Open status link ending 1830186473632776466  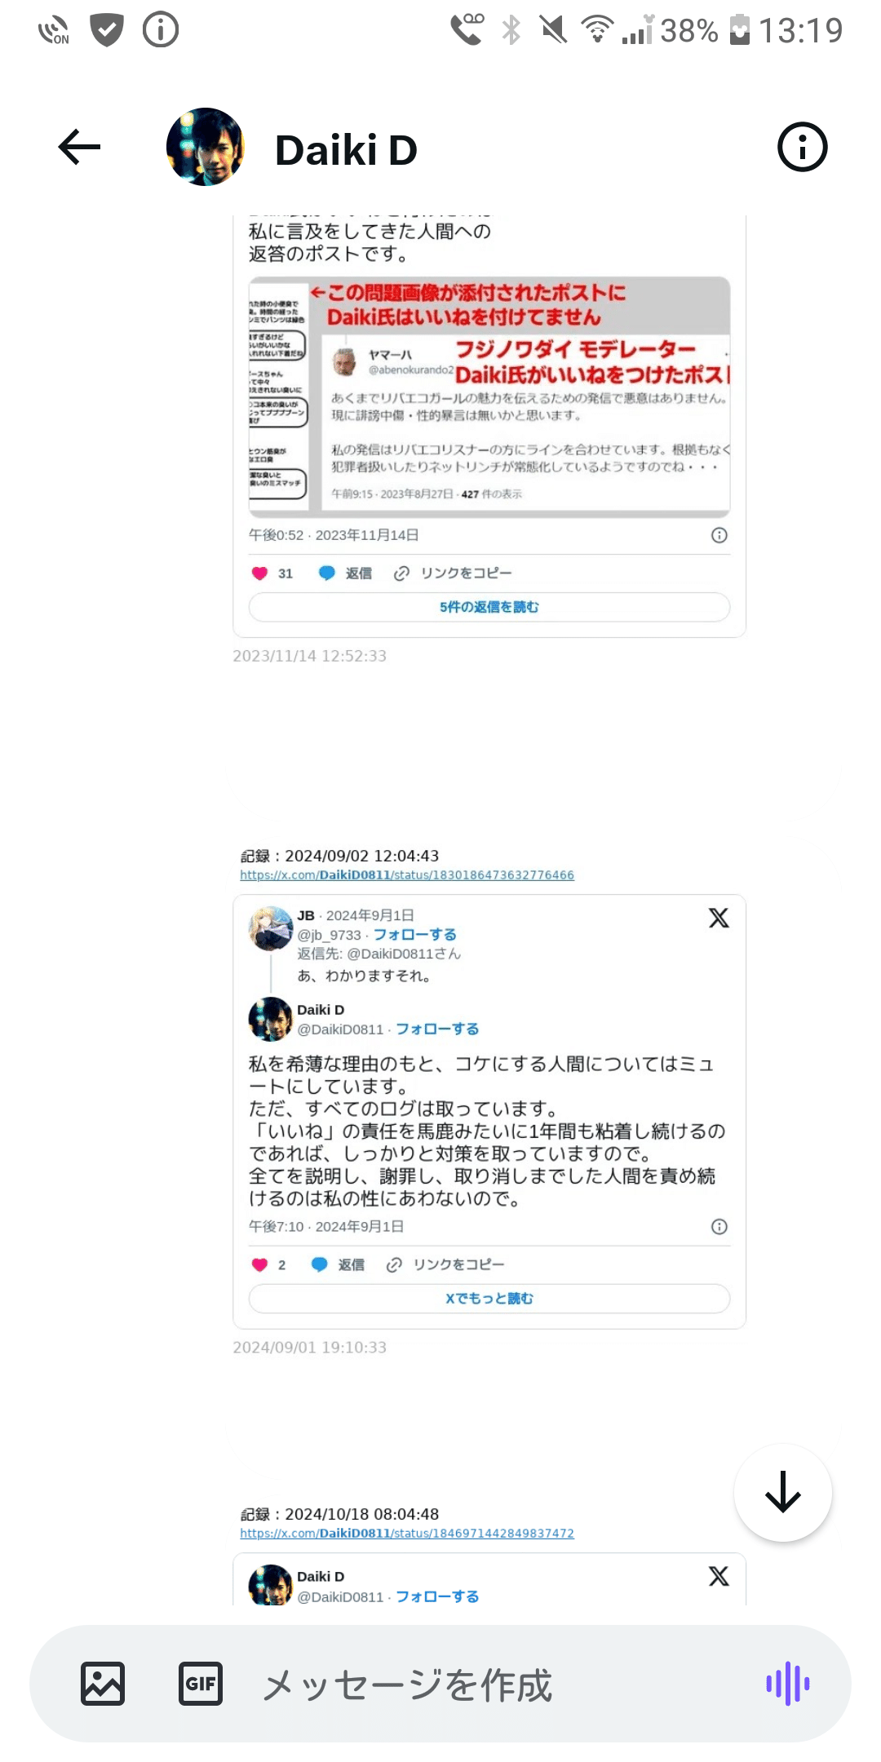[407, 875]
